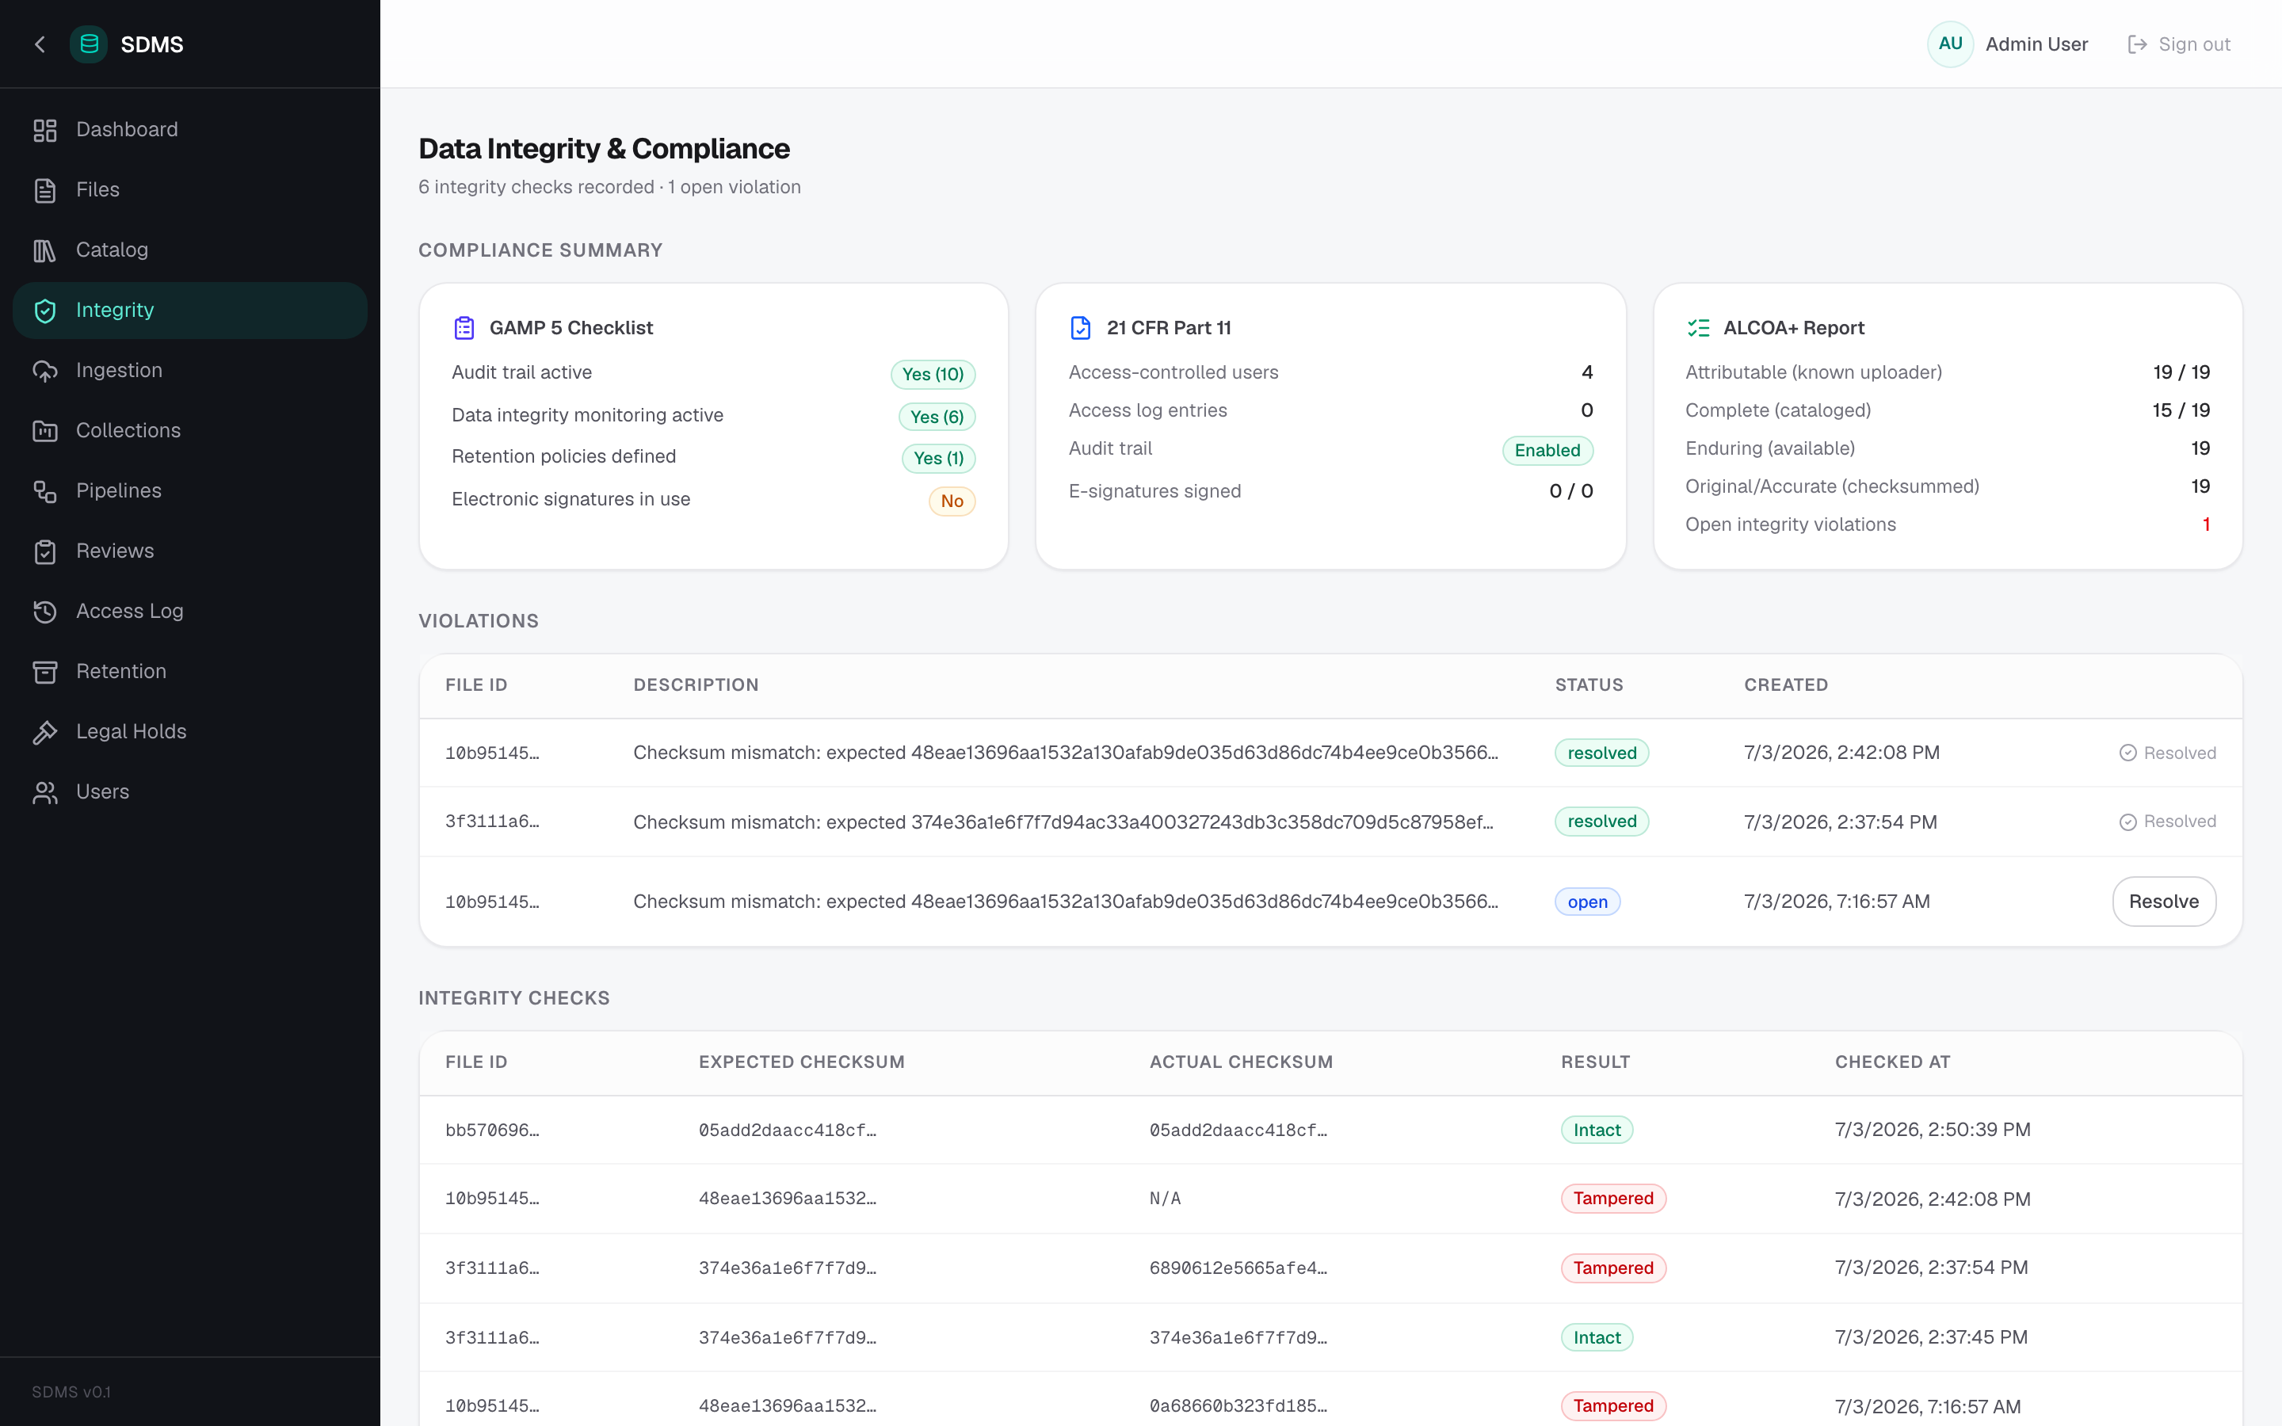This screenshot has height=1426, width=2282.
Task: Click actual checksum 6890612e5665afe4
Action: pyautogui.click(x=1238, y=1268)
